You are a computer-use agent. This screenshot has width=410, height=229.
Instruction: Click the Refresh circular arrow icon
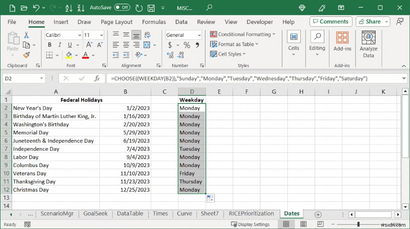click(x=139, y=8)
